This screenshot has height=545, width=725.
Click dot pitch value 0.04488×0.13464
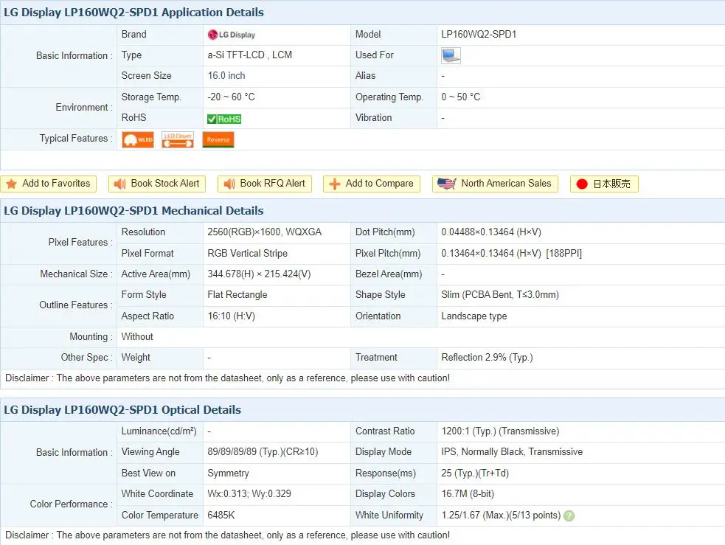click(491, 232)
